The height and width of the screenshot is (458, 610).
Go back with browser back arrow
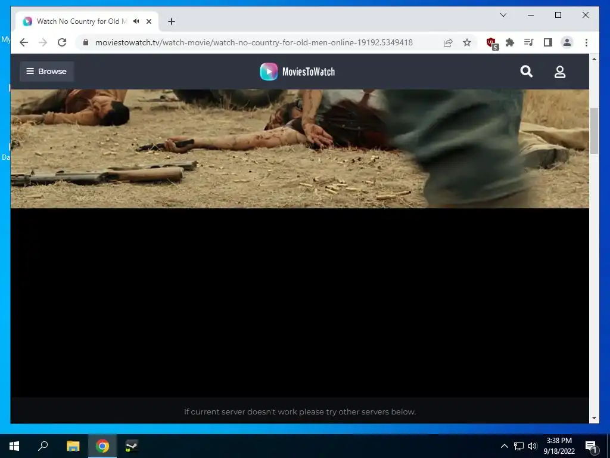(x=24, y=42)
